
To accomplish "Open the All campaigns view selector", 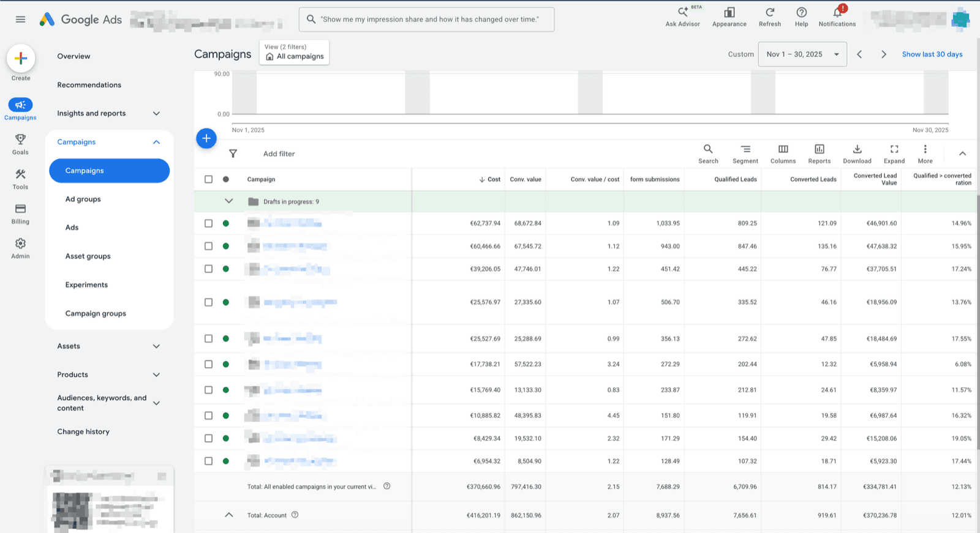I will pyautogui.click(x=294, y=52).
